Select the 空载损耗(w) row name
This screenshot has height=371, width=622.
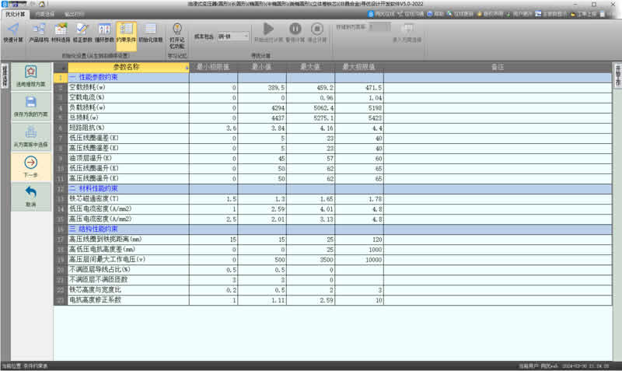click(128, 88)
